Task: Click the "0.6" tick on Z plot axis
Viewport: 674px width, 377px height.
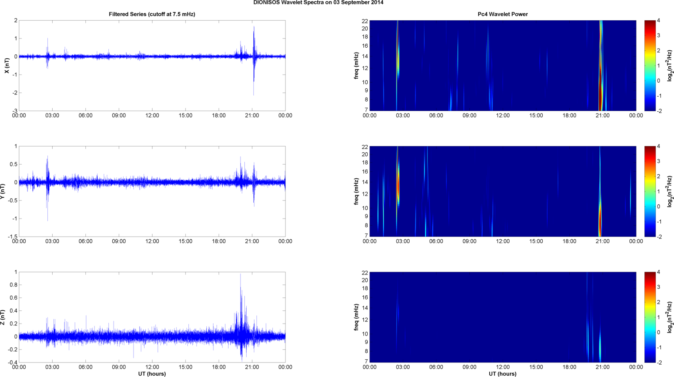Action: (13, 298)
